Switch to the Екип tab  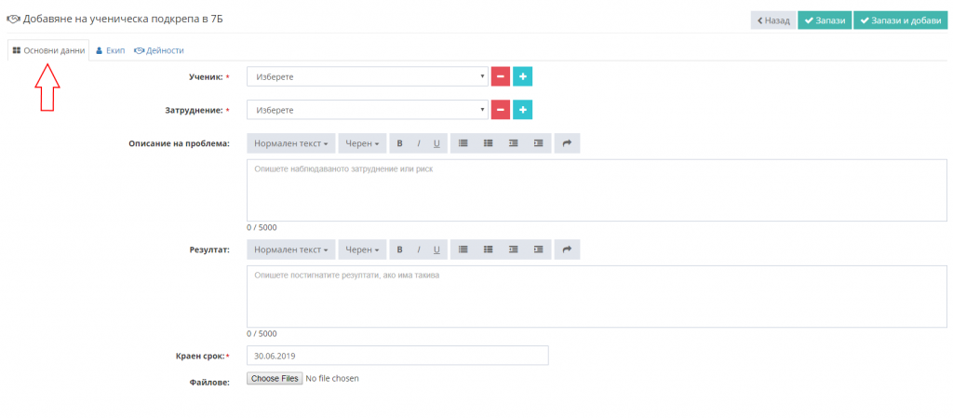pos(111,50)
